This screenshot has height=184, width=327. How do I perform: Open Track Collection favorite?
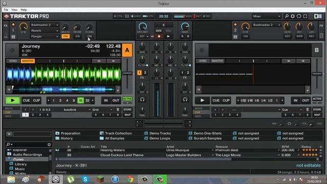(x=116, y=133)
